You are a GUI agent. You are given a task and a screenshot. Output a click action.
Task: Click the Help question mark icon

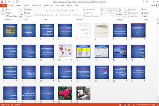[x=144, y=2]
